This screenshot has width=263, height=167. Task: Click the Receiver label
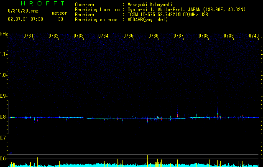point(85,15)
